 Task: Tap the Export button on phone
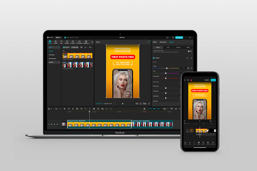(x=213, y=80)
